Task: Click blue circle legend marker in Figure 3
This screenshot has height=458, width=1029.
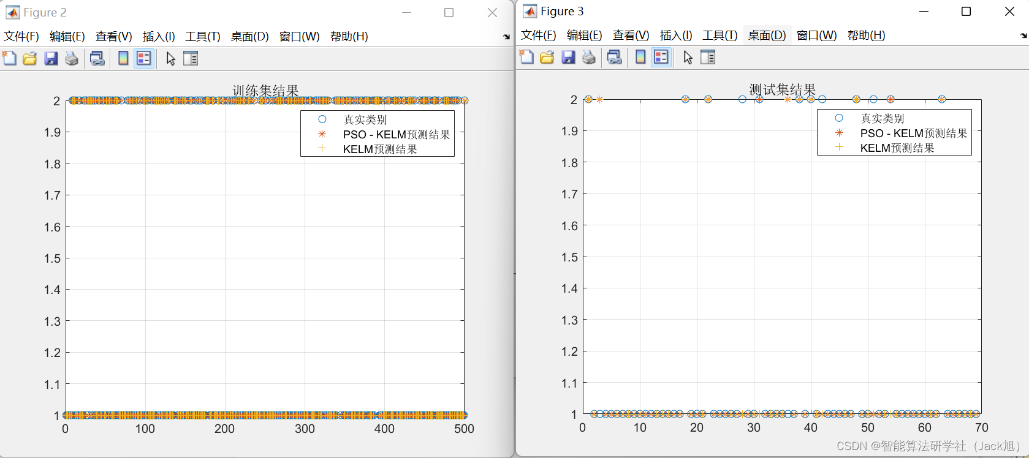Action: click(839, 118)
